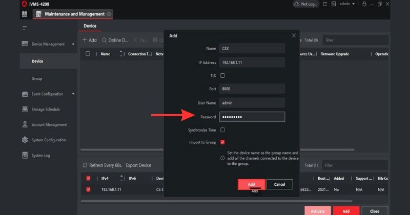Click the System Configuration gear icon
Image resolution: width=410 pixels, height=215 pixels.
(x=25, y=140)
